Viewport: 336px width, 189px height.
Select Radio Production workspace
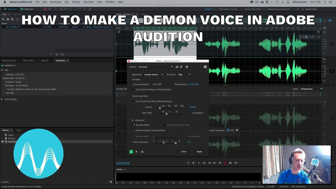pos(253,9)
